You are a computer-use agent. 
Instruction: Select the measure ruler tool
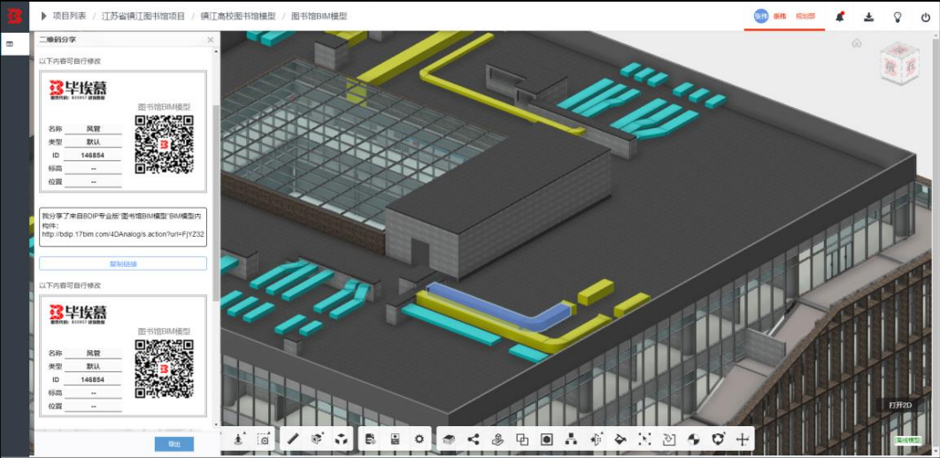click(293, 439)
